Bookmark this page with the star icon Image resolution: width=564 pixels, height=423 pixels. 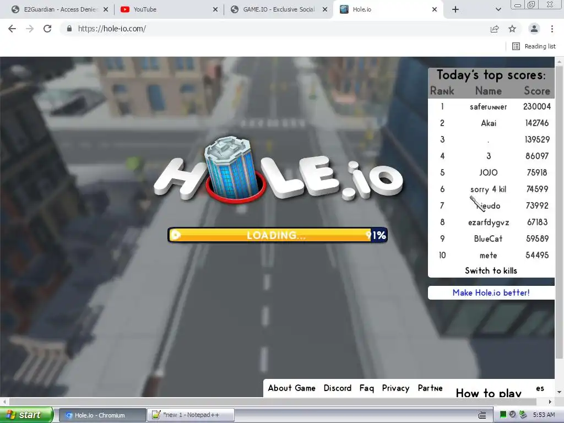(x=512, y=29)
